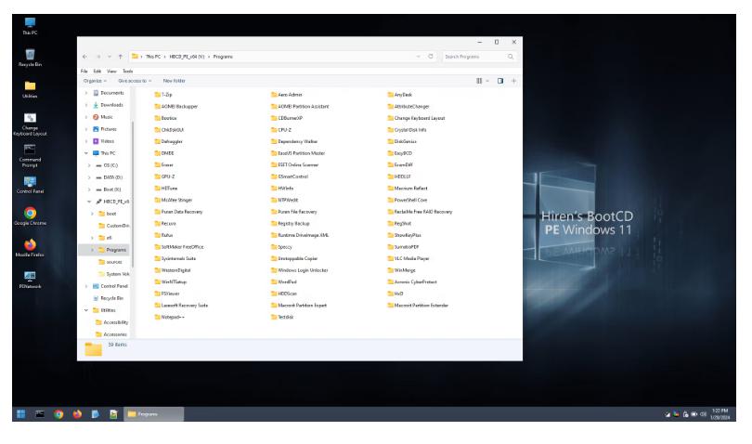Collapse the This PC tree node
752x444 pixels.
click(x=86, y=152)
